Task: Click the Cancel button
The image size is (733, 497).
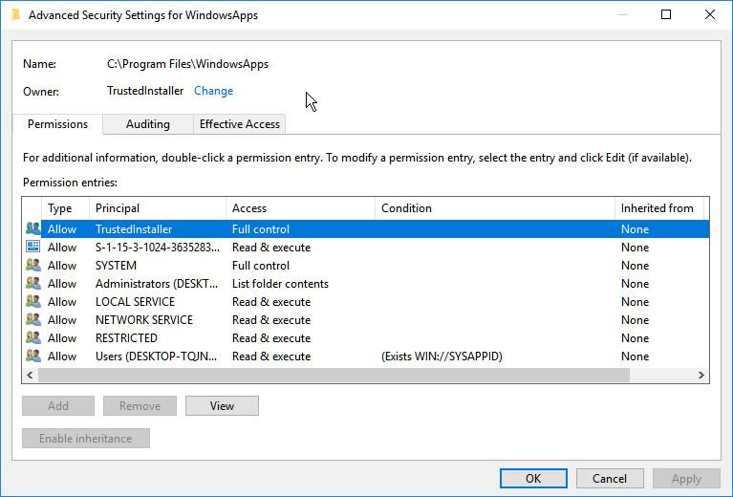Action: (610, 478)
